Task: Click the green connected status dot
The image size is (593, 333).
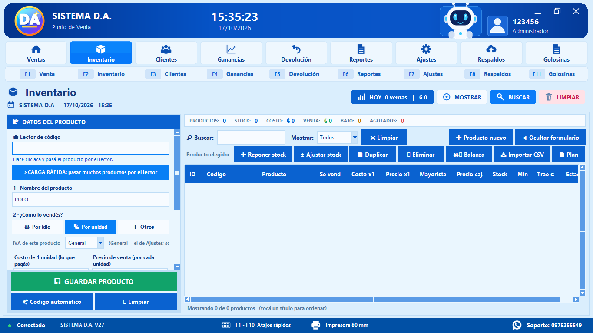Action: 10,326
